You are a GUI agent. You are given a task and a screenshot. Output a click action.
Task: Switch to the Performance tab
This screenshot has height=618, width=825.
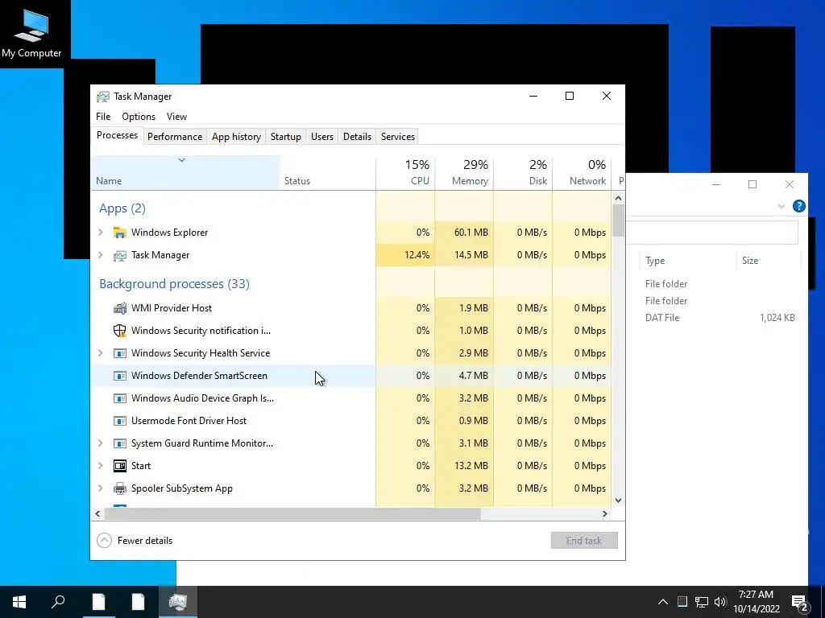coord(175,137)
